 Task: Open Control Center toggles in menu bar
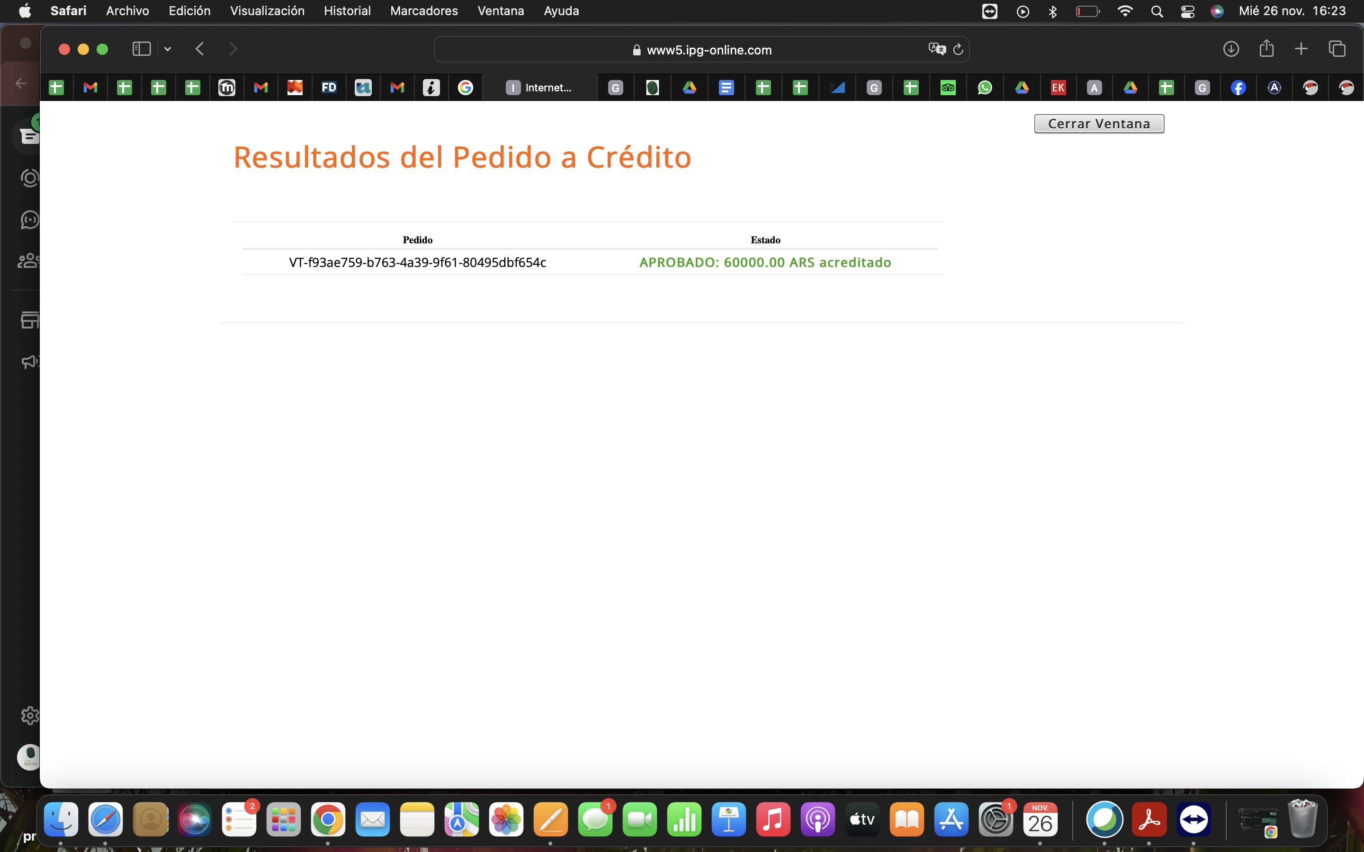[1188, 11]
